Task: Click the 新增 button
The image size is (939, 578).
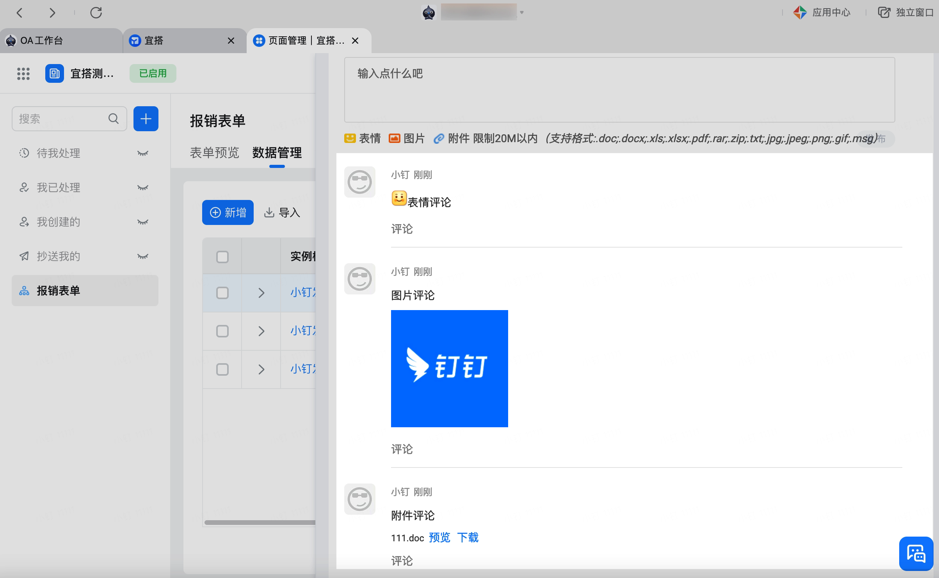Action: pos(228,212)
